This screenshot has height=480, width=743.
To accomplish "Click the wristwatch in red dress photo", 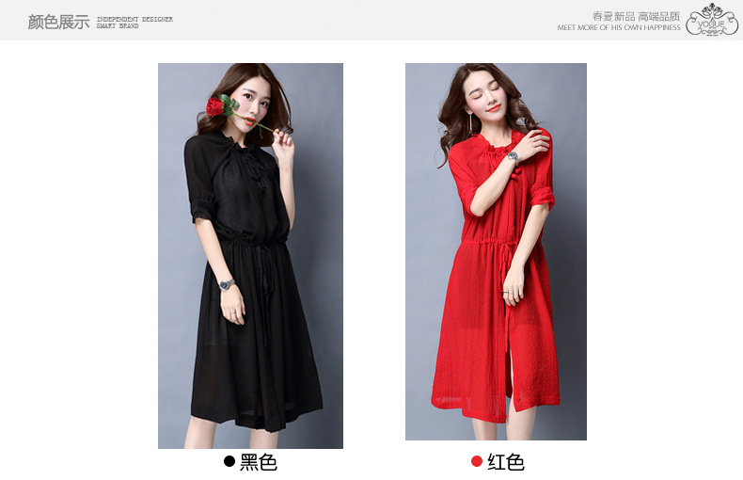I will [513, 157].
